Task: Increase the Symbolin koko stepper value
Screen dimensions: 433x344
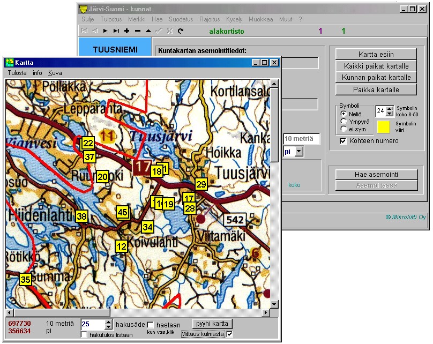Action: click(390, 108)
